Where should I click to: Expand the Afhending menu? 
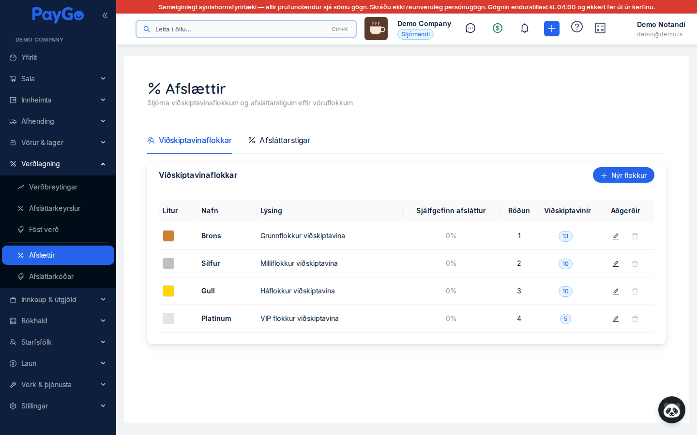pos(58,121)
